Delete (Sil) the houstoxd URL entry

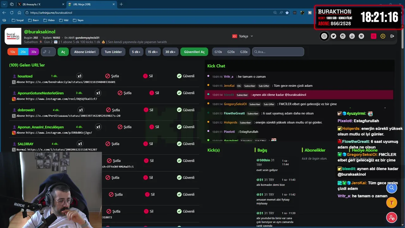point(148,76)
